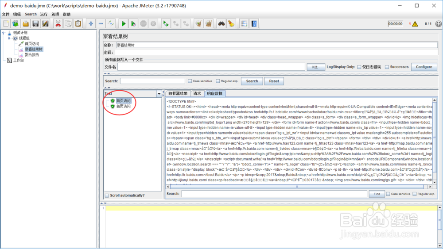This screenshot has width=443, height=249.
Task: Open the 选项 menu
Action: 55,15
